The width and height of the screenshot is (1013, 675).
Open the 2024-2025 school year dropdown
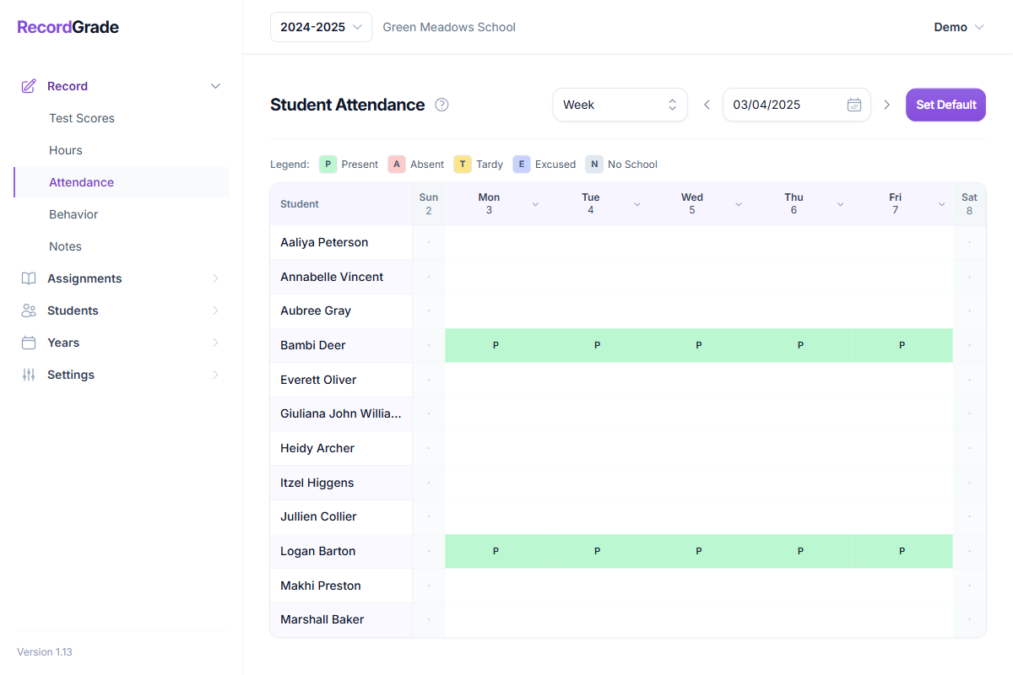pos(321,27)
